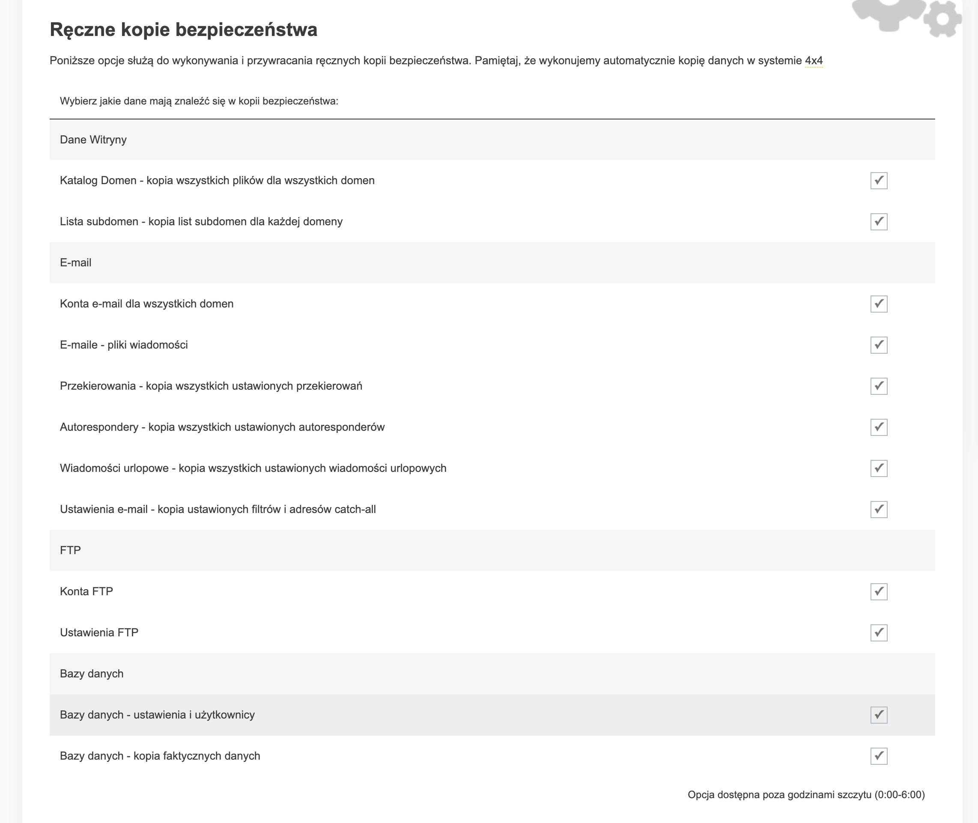Image resolution: width=978 pixels, height=823 pixels.
Task: Uncheck Konta e-mail dla wszystkich domen
Action: point(879,304)
